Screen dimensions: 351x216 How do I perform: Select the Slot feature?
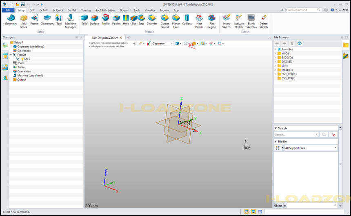(133, 20)
